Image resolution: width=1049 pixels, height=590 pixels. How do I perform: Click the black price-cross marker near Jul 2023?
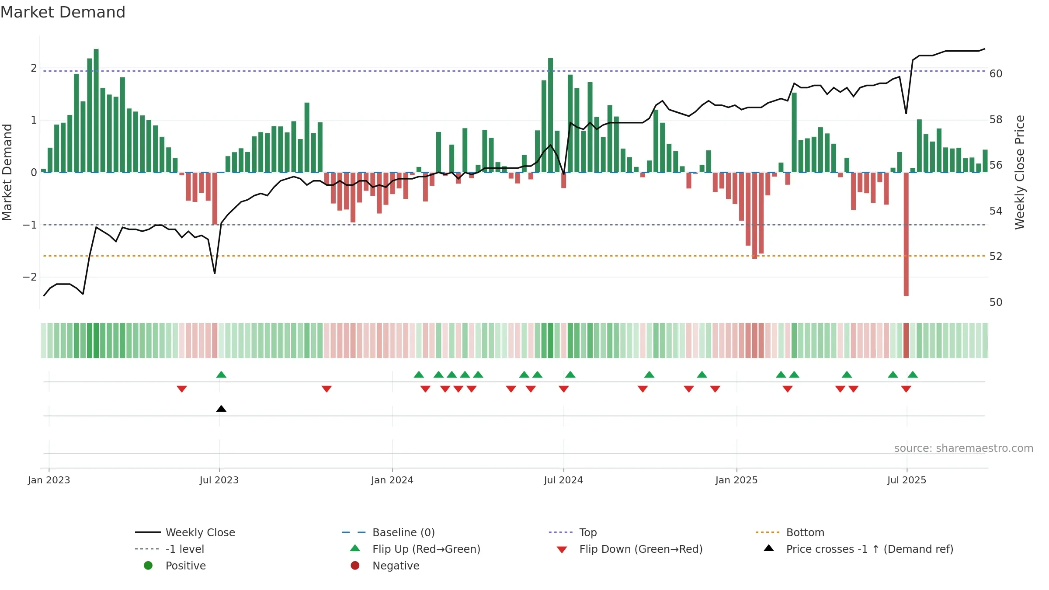click(221, 409)
